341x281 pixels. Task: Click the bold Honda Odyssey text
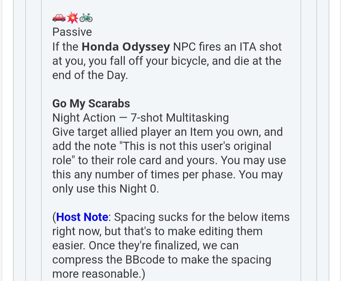click(126, 47)
